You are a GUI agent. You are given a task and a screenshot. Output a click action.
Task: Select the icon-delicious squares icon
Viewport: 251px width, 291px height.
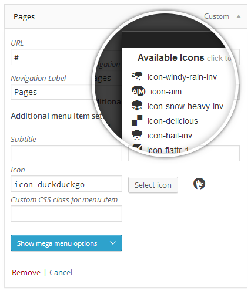tap(137, 120)
